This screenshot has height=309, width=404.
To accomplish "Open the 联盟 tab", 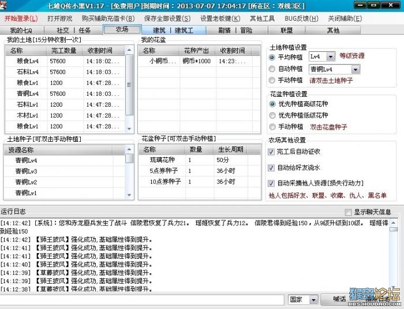I will click(x=286, y=30).
